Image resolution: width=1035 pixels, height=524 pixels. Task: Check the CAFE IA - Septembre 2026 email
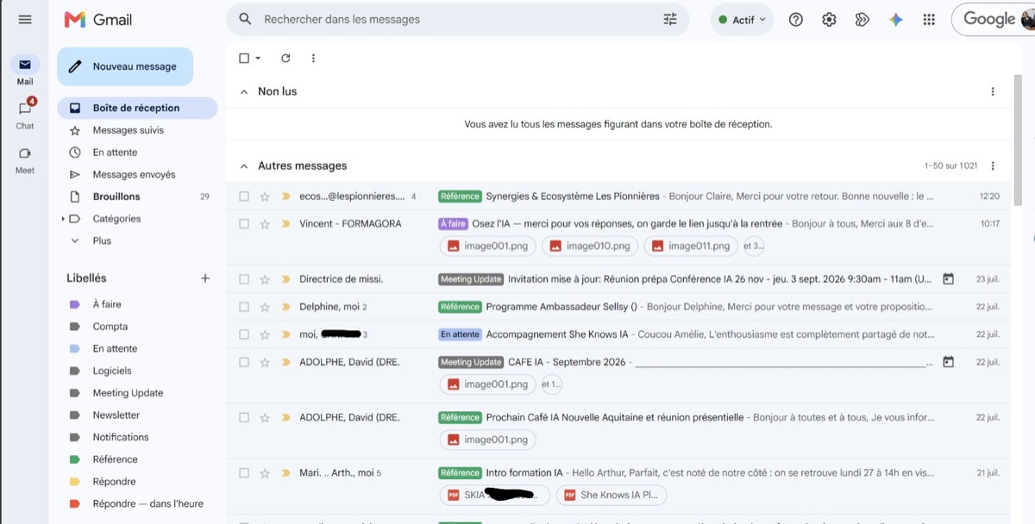click(244, 362)
